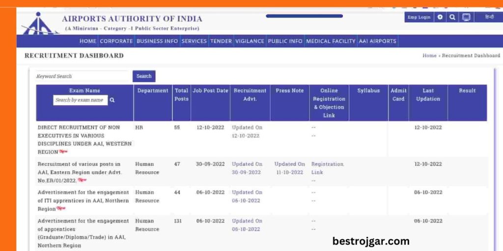Open the HOME menu
This screenshot has height=251, width=503.
[x=87, y=41]
